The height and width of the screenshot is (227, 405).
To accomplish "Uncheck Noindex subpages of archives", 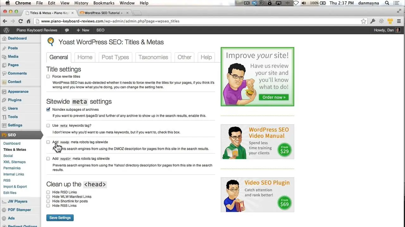I will pyautogui.click(x=48, y=109).
